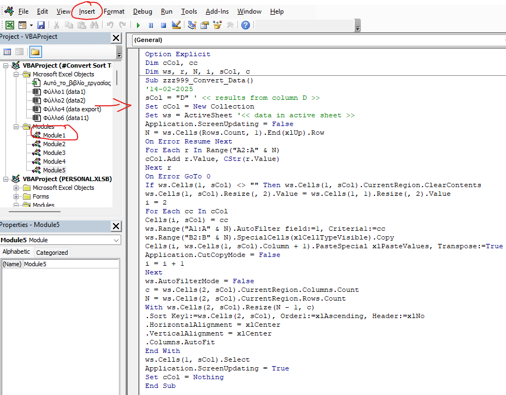The height and width of the screenshot is (395, 506).
Task: Open the Tools menu
Action: [x=189, y=11]
